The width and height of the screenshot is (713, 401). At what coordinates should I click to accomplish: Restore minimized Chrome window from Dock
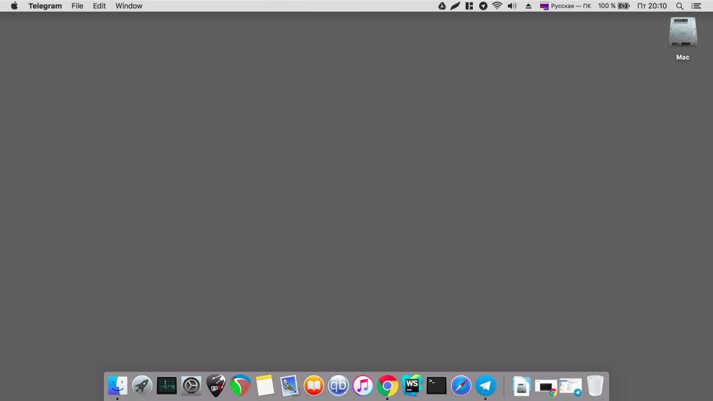pos(546,387)
